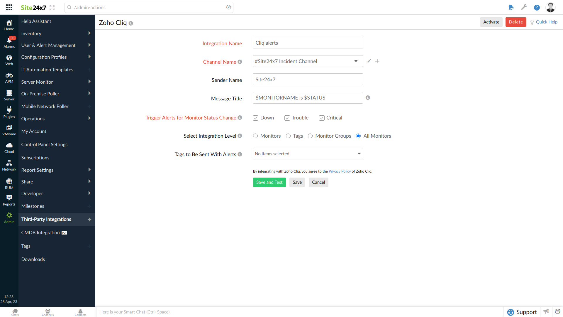Open the Support button

point(522,312)
